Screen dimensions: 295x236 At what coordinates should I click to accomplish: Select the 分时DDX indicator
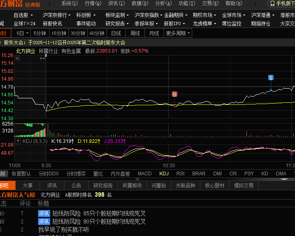click(49, 174)
